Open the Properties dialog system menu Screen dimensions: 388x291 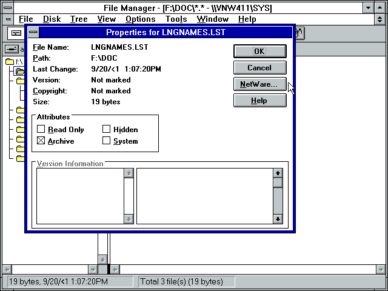click(33, 32)
